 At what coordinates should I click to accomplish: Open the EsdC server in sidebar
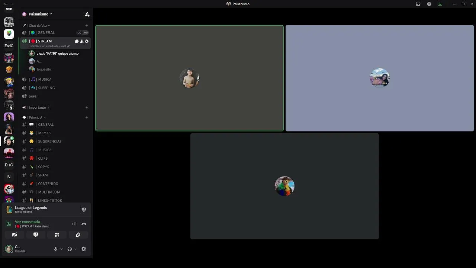tap(9, 46)
